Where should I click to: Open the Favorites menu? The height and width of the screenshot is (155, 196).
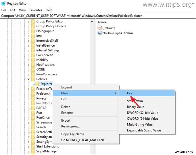pyautogui.click(x=36, y=10)
